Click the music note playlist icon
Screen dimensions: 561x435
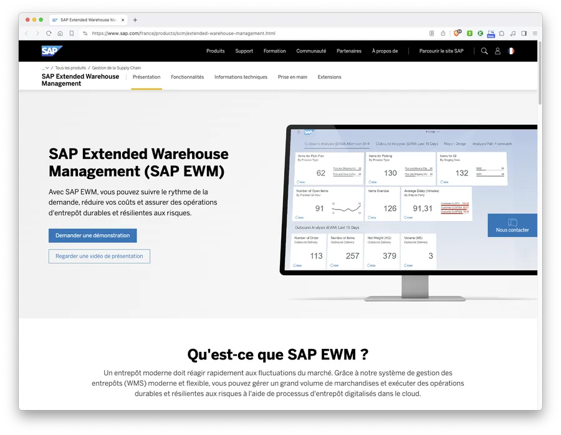click(x=513, y=33)
